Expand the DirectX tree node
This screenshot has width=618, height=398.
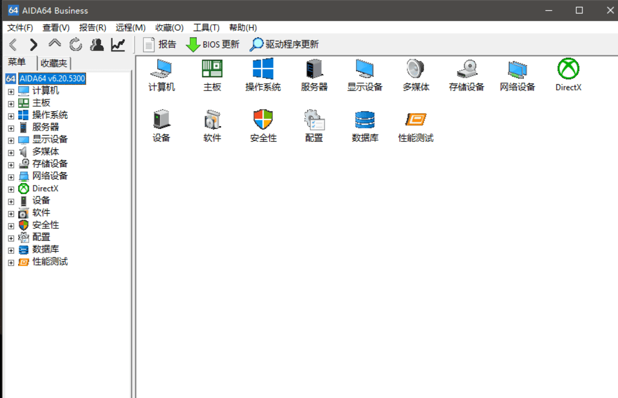coord(11,189)
